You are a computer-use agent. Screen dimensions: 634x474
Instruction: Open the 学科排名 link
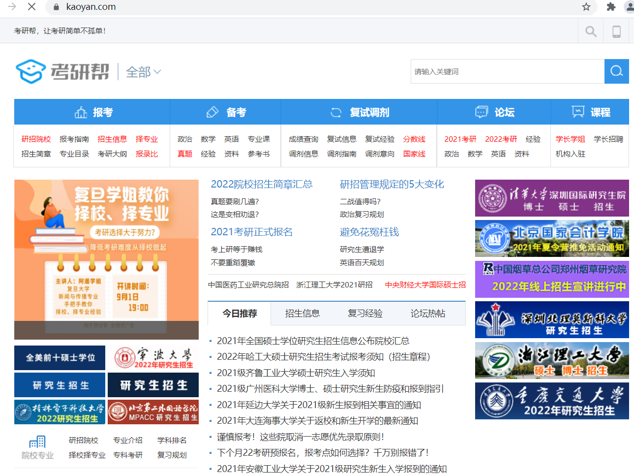172,441
